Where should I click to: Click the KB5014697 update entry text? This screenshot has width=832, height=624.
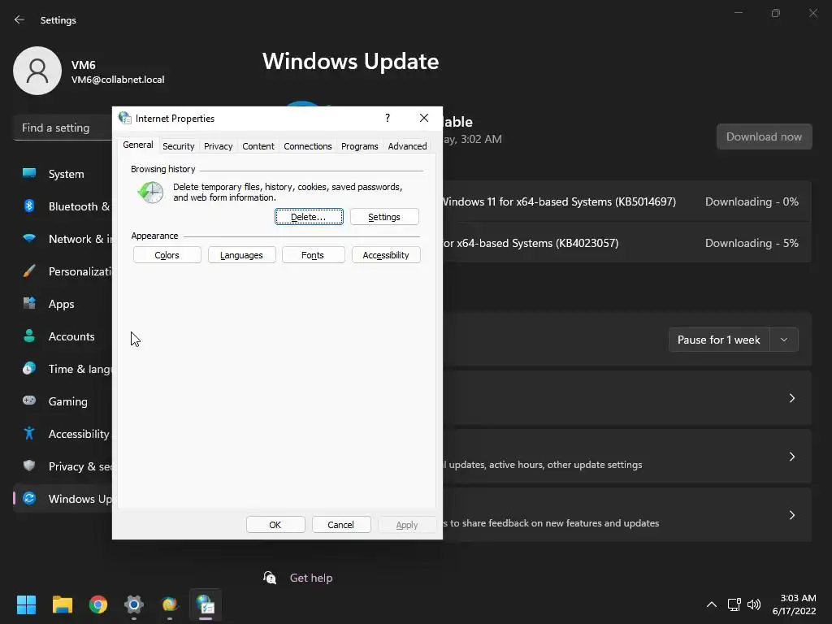pyautogui.click(x=559, y=201)
